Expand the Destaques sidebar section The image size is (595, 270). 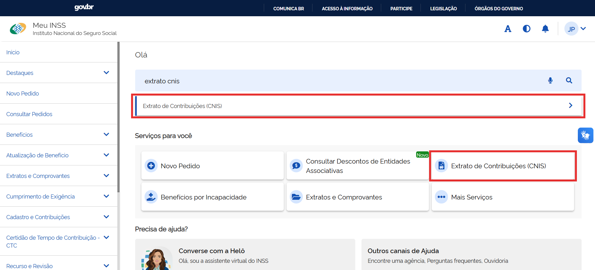(x=106, y=72)
